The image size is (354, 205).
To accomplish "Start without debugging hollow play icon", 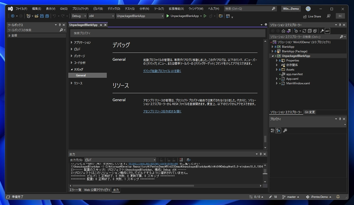I will 205,16.
